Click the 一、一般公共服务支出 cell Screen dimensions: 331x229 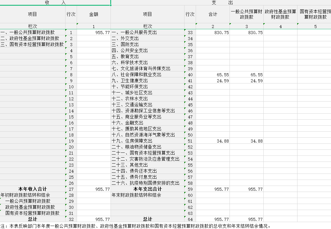147,33
